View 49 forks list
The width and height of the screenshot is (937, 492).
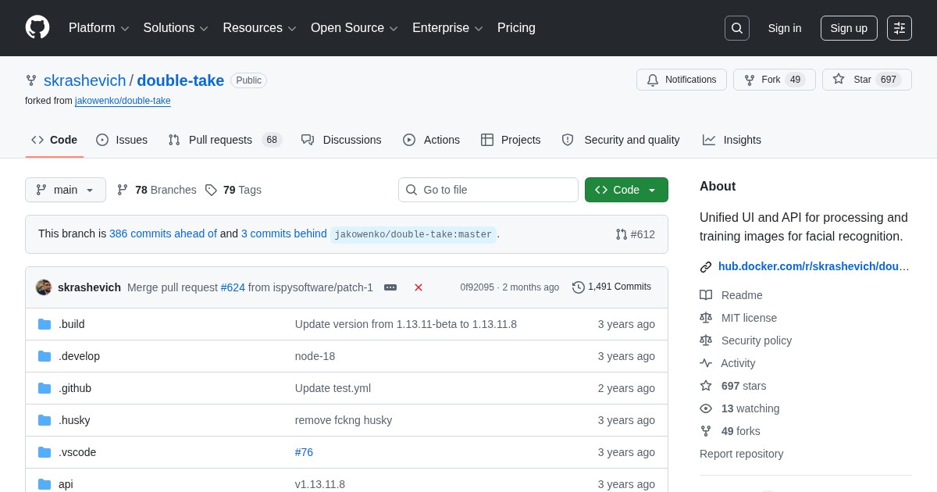coord(730,431)
